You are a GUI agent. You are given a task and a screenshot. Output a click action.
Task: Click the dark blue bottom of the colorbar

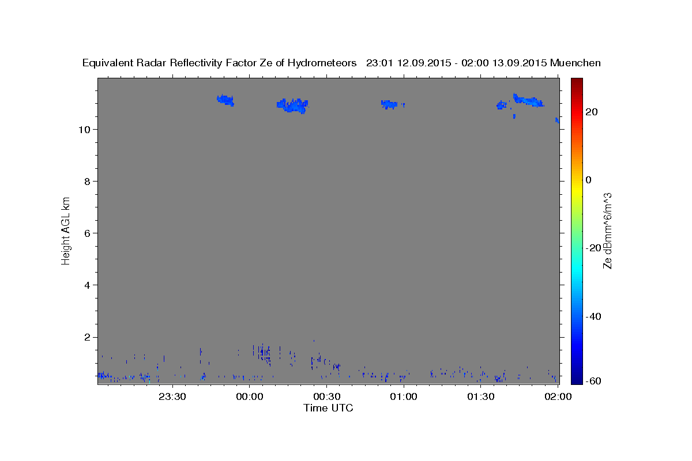(x=577, y=377)
